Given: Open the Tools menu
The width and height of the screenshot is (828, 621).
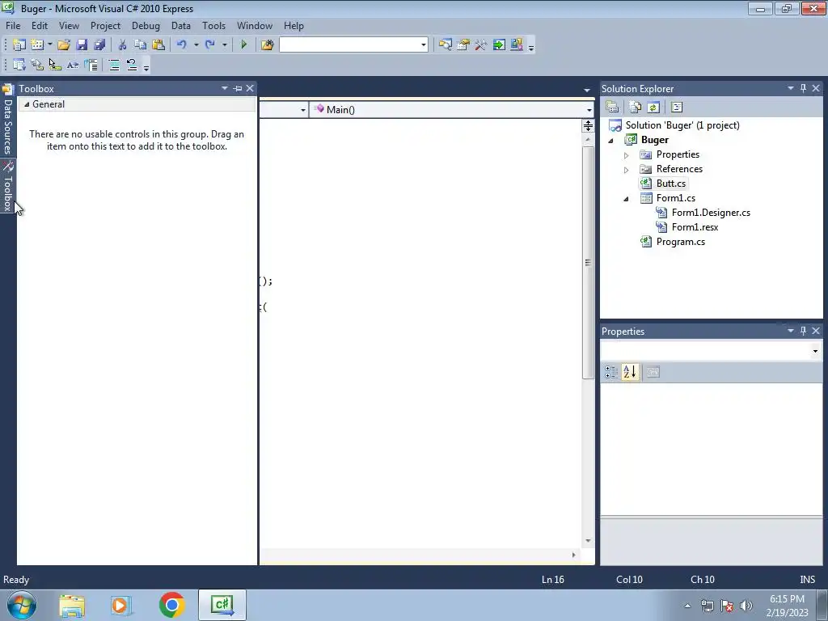Looking at the screenshot, I should coord(213,25).
